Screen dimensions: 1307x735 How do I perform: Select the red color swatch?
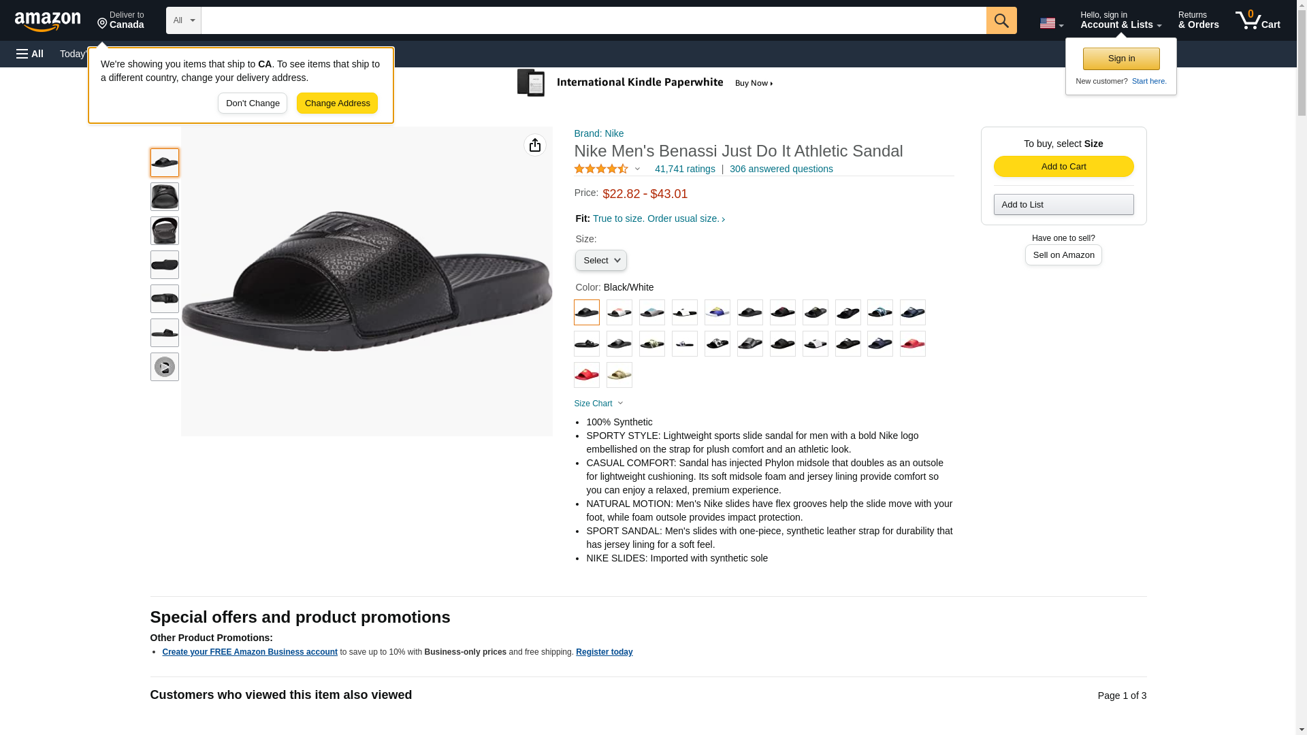[x=912, y=344]
